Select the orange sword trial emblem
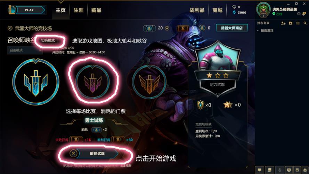Viewport: 309px width, 174px height. point(149,82)
